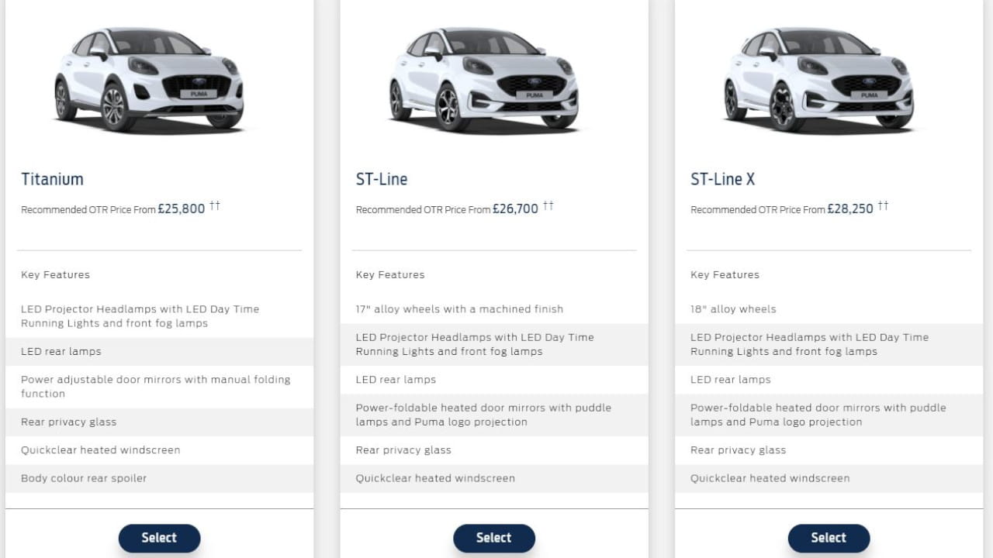Click the ST-Line price £26,700
Image resolution: width=993 pixels, height=558 pixels.
click(x=515, y=208)
